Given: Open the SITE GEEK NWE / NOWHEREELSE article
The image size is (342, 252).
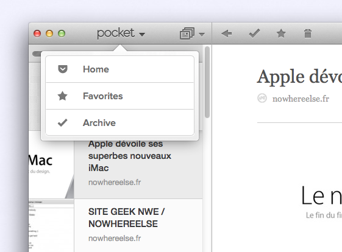Looking at the screenshot, I should (138, 225).
